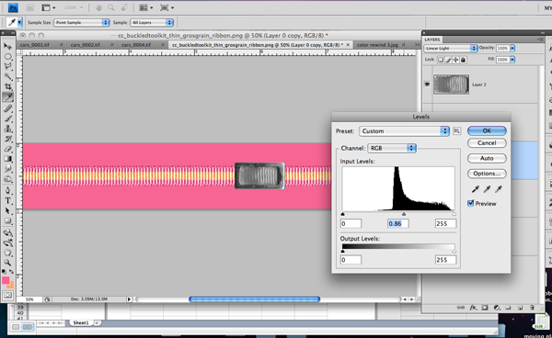Select the Crop tool in toolbox
The height and width of the screenshot is (338, 552).
point(7,86)
